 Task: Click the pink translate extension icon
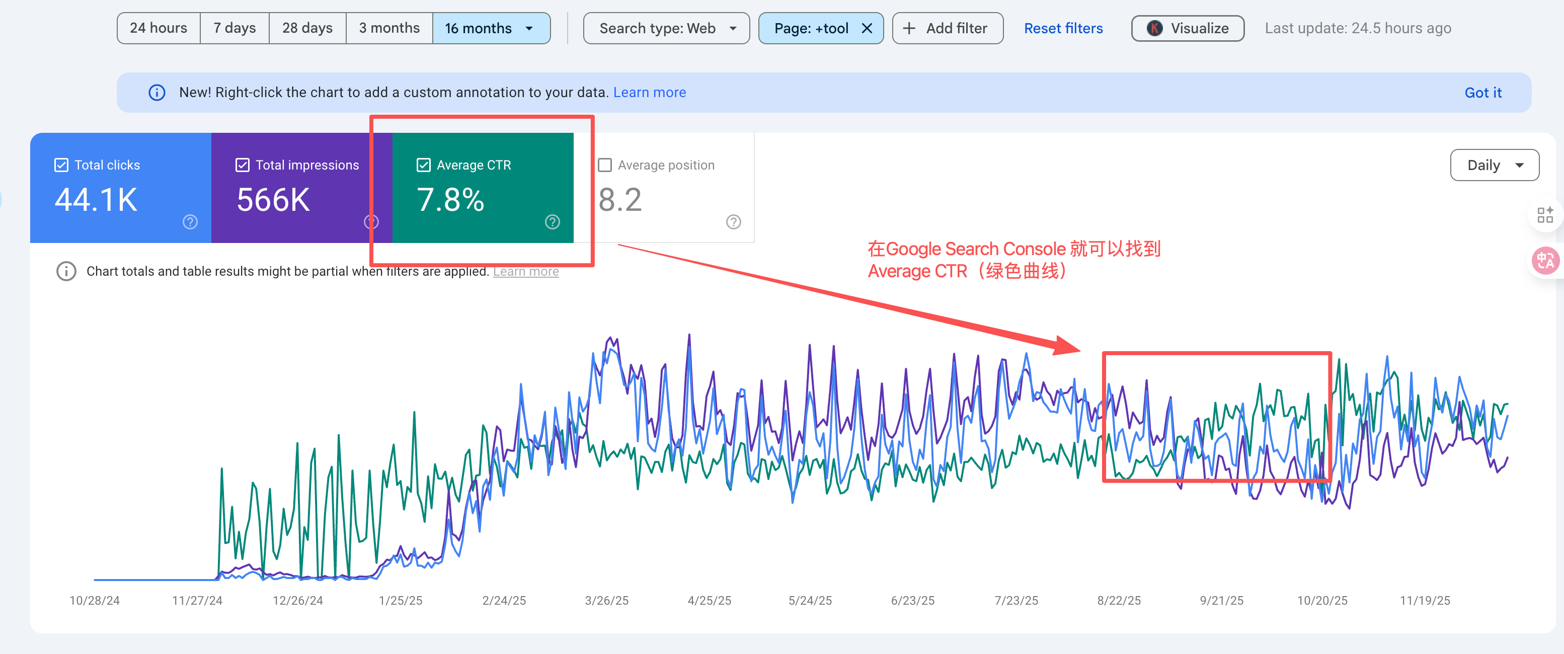tap(1545, 261)
